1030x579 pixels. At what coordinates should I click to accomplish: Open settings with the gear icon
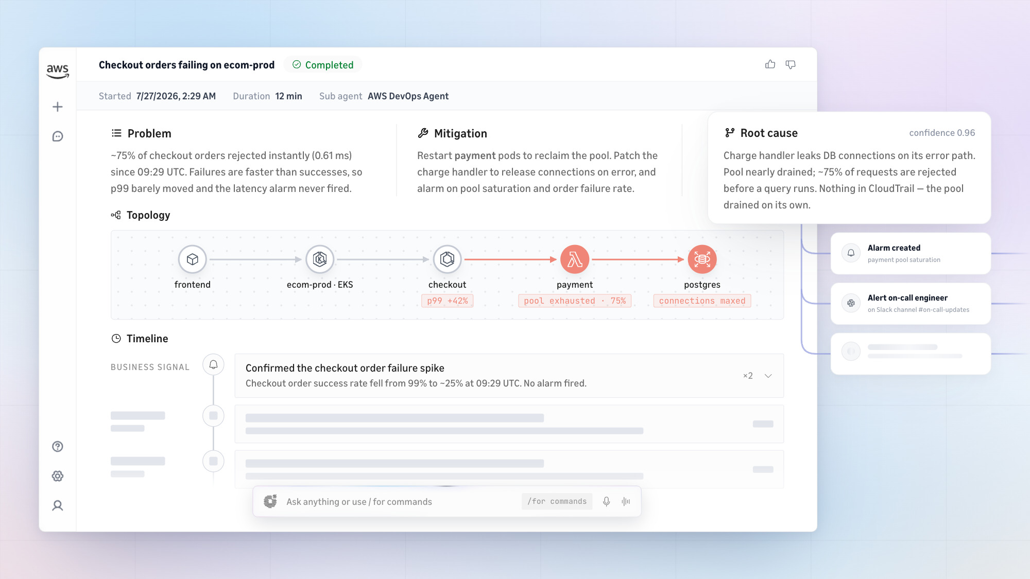tap(58, 476)
